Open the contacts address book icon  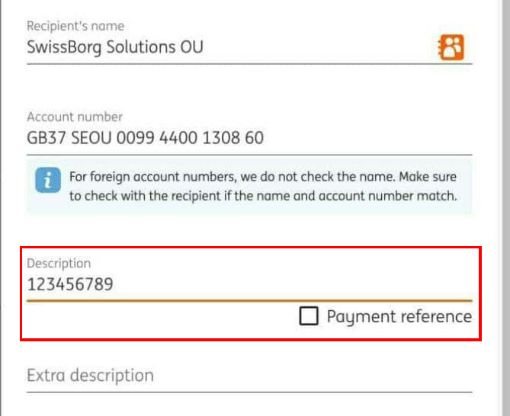(x=451, y=48)
